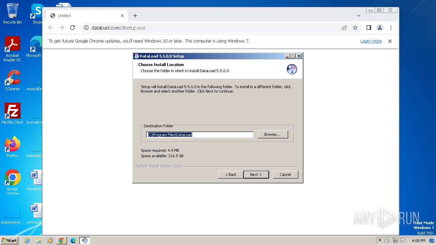Launch CCleaner desktop shortcut
436x245 pixels.
pyautogui.click(x=12, y=80)
